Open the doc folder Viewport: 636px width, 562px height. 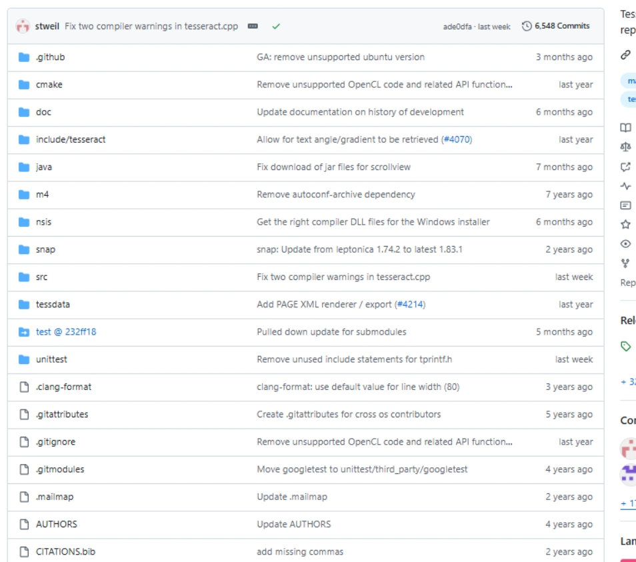43,112
